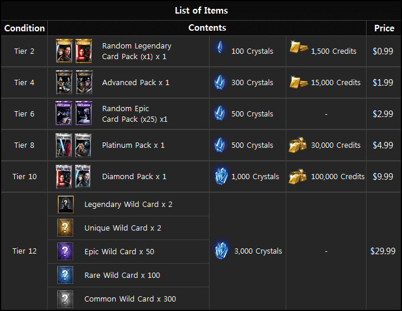Select the gold Unique Wild Card icon
The width and height of the screenshot is (402, 311).
coord(65,228)
